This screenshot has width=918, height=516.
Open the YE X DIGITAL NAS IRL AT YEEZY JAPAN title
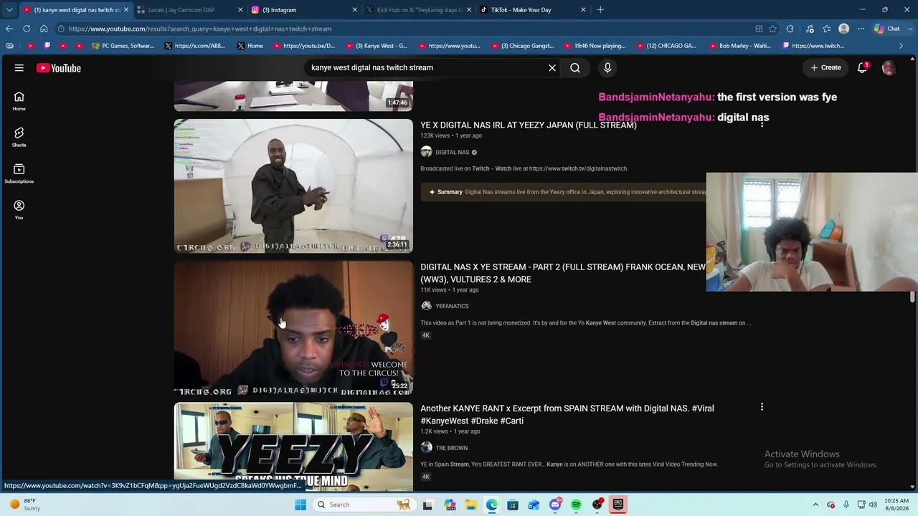529,125
